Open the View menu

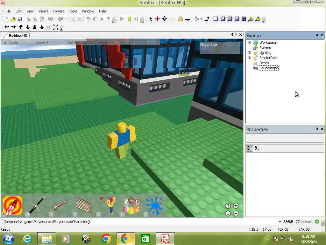30,11
